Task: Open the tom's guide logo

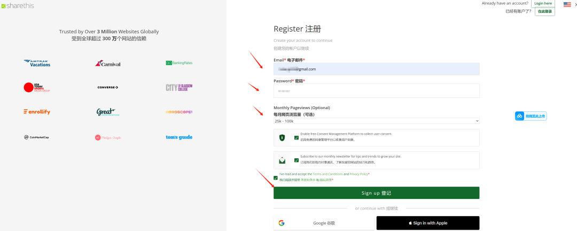Action: pyautogui.click(x=179, y=137)
